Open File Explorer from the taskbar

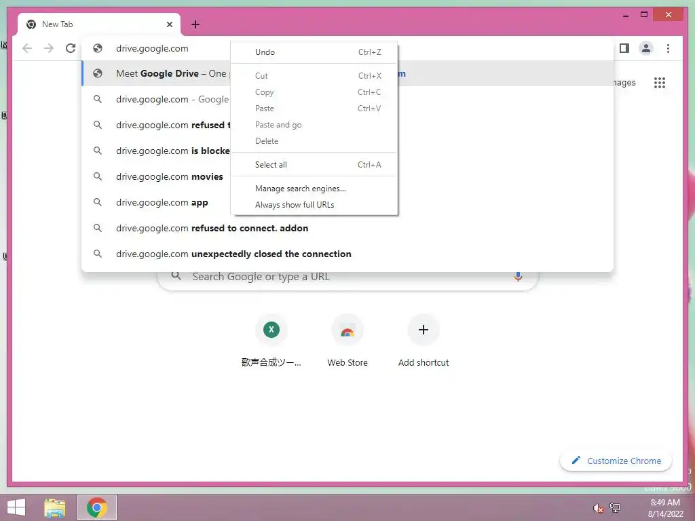click(55, 507)
